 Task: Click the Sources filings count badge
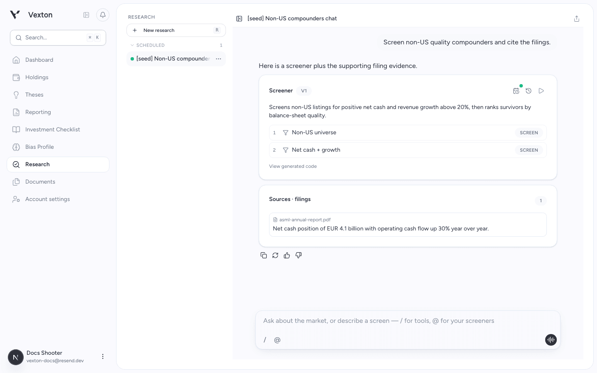click(x=541, y=201)
